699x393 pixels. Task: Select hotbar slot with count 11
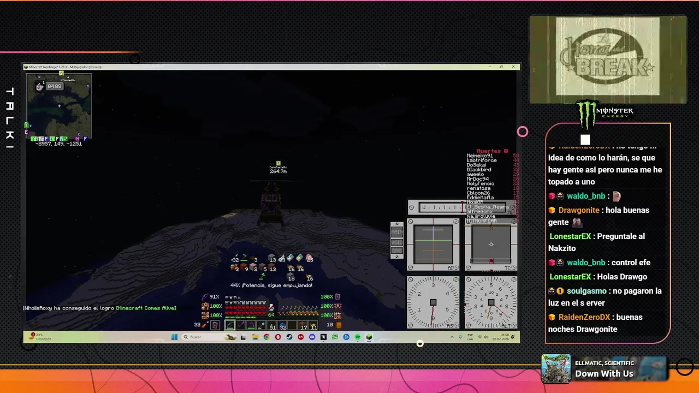313,325
